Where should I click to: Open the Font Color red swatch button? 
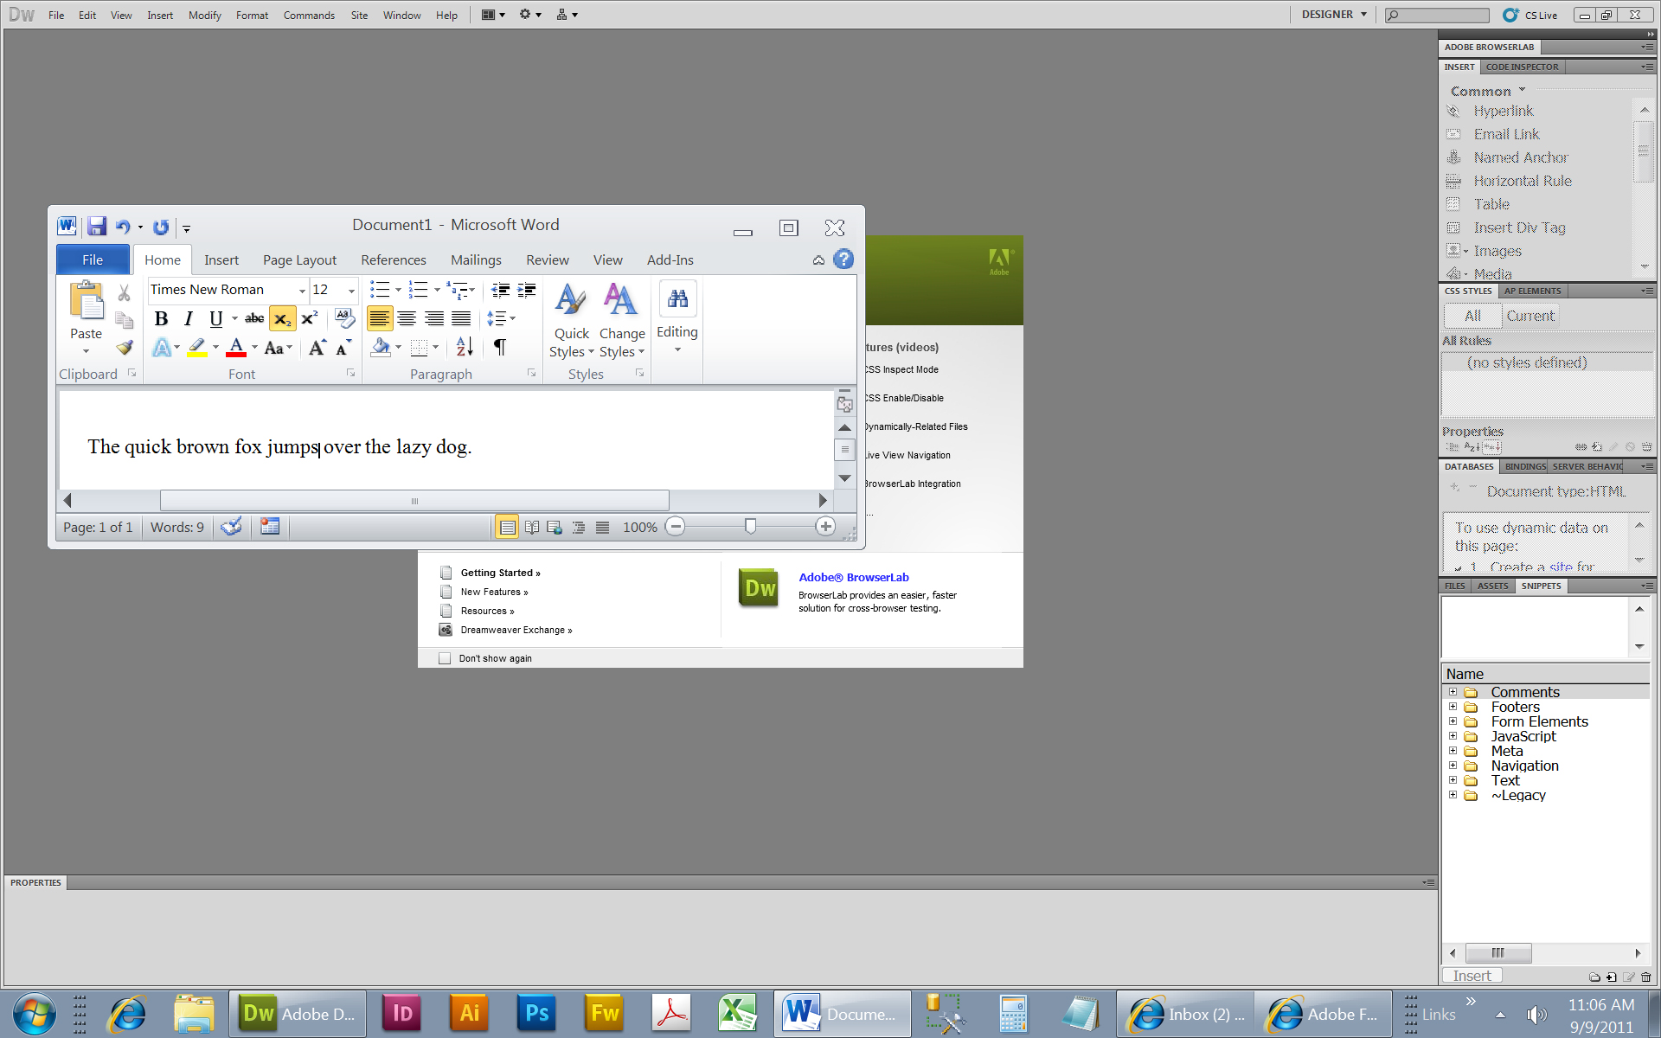coord(236,348)
